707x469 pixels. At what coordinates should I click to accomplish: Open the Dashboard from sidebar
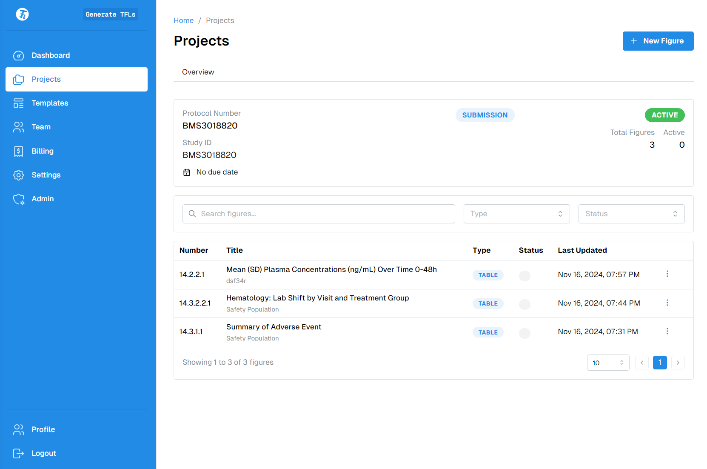[x=51, y=55]
